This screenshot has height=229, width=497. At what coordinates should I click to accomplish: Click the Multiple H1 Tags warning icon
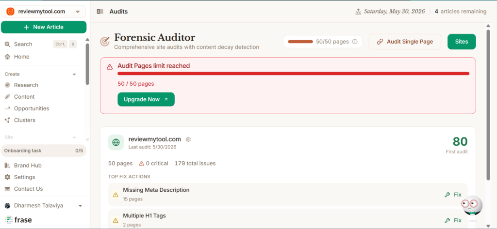pos(116,220)
